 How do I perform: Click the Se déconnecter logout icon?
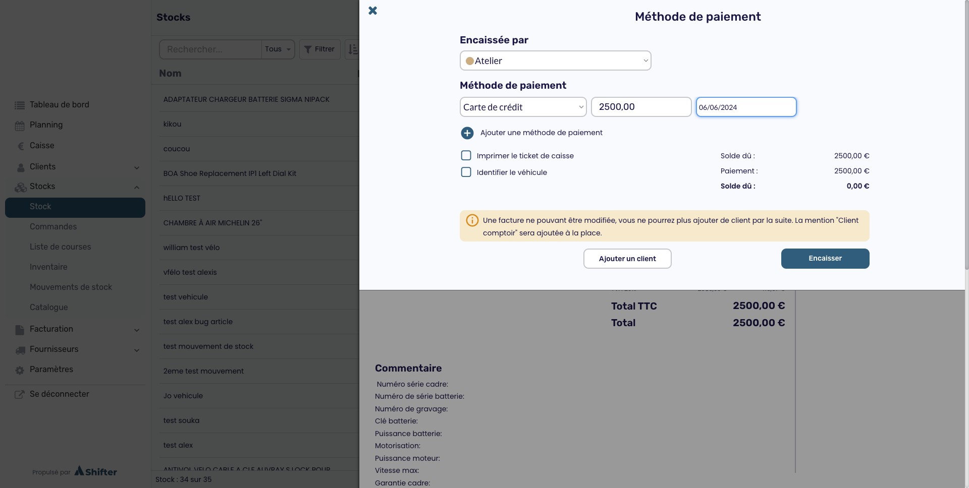point(20,395)
